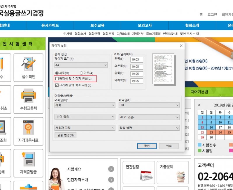Select the 글쓰기대회 submenu item
233x190 pixels.
[x=153, y=34]
